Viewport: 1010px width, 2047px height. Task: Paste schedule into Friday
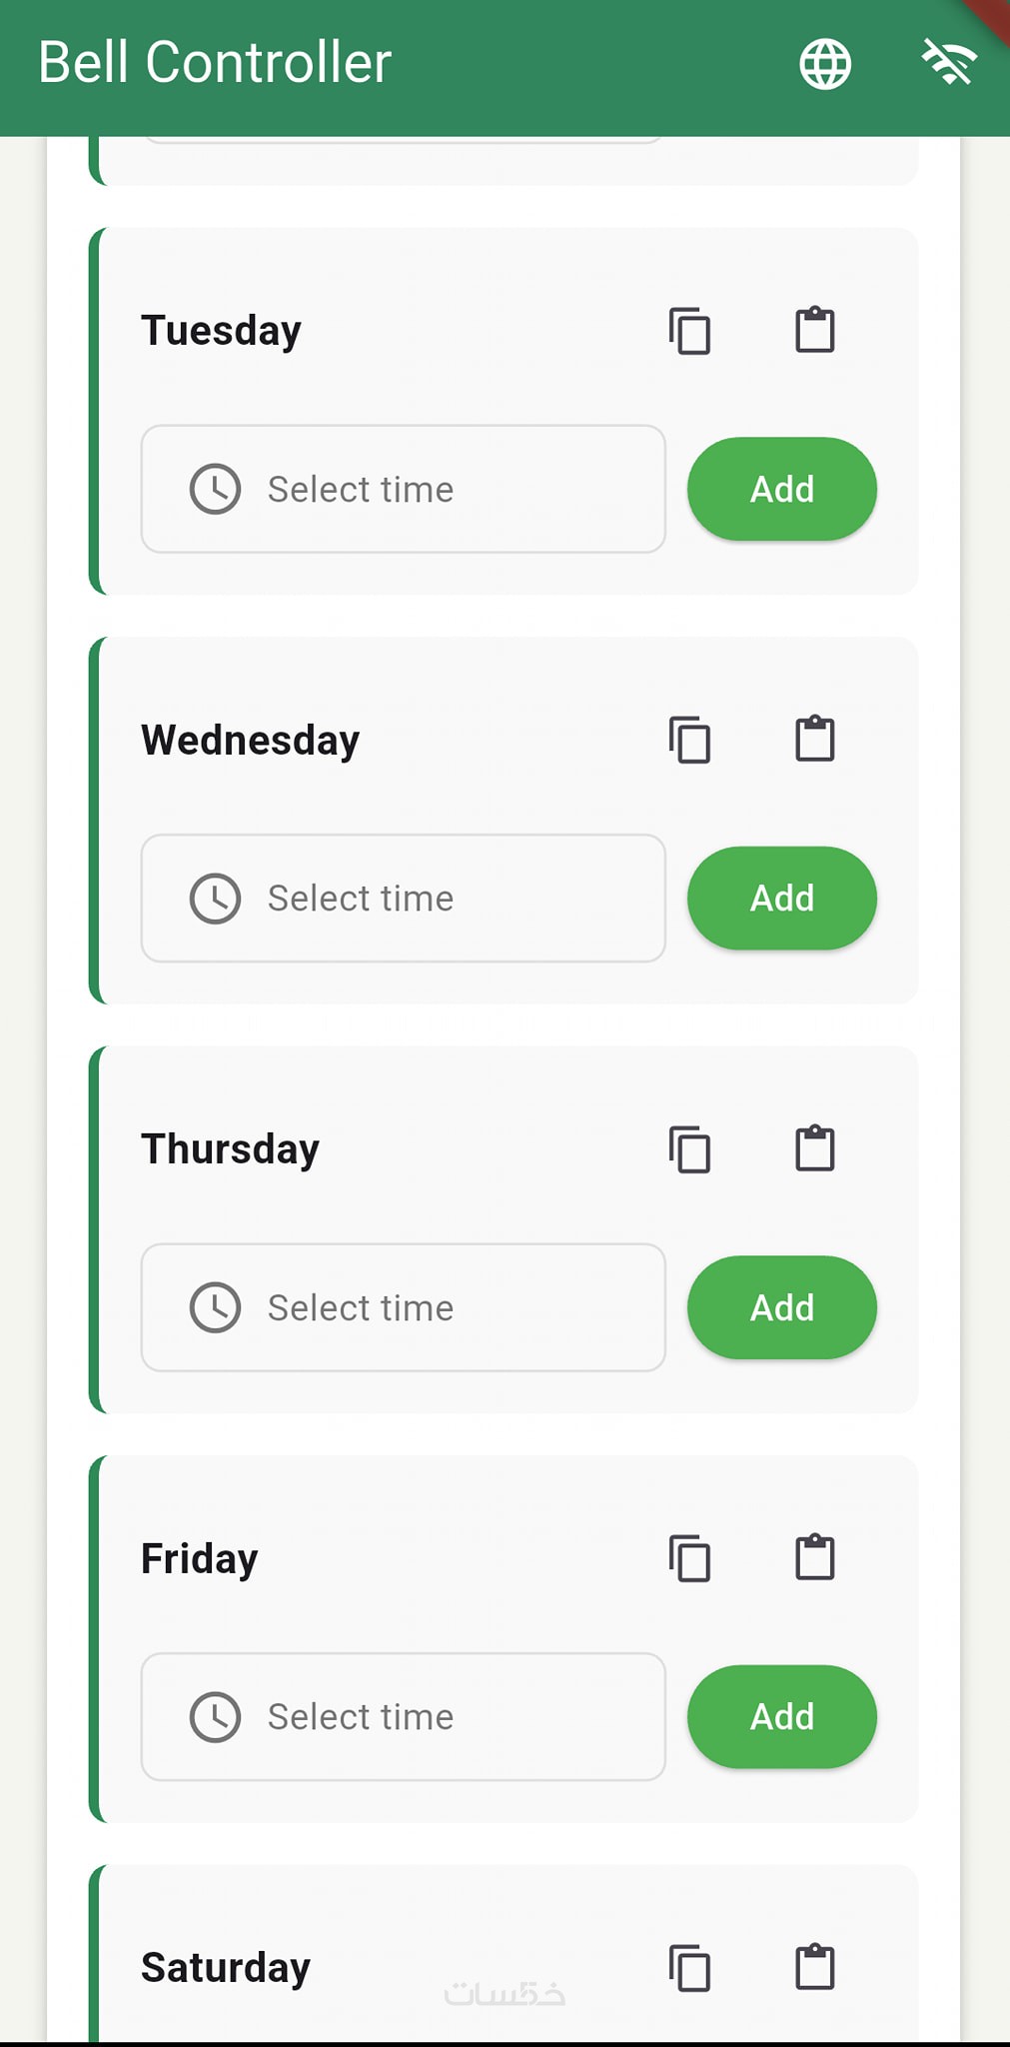pyautogui.click(x=814, y=1557)
